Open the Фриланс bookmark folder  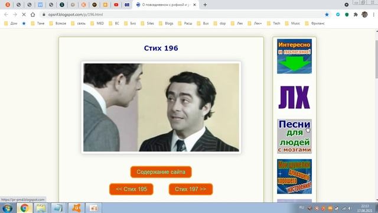click(x=315, y=24)
